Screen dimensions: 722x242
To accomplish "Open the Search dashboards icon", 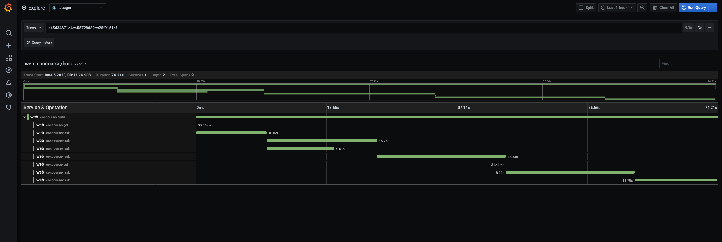I will [9, 33].
